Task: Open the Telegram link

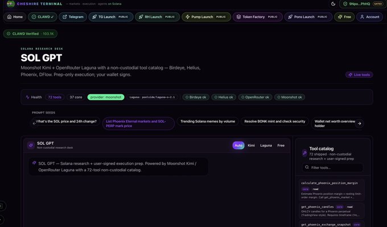Action: point(73,17)
